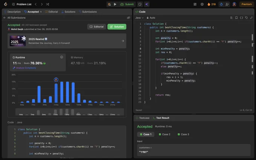256x160 pixels.
Task: Expand the 2025 Rewind banner arrow
Action: click(123, 41)
